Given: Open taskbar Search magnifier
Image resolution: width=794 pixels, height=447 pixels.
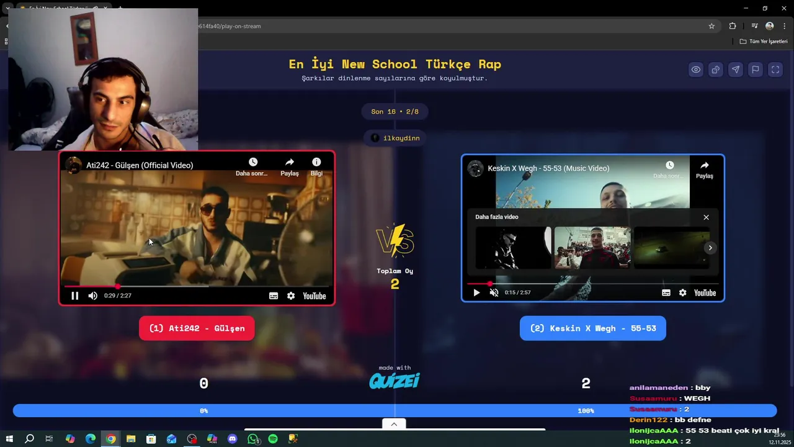Looking at the screenshot, I should pos(29,439).
